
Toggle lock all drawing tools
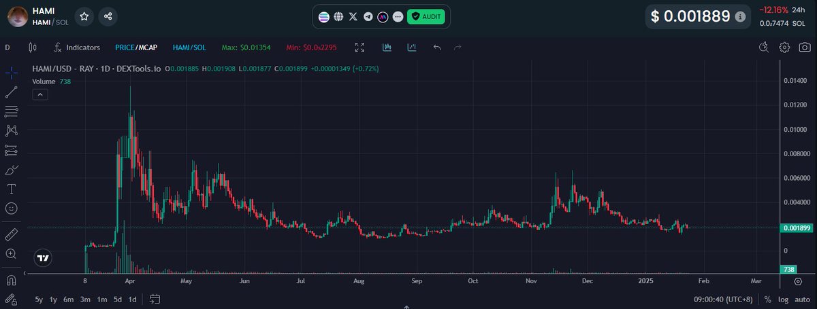point(11,299)
